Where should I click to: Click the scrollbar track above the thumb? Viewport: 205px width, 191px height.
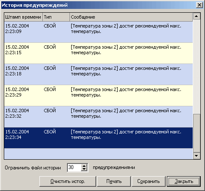tap(197, 67)
